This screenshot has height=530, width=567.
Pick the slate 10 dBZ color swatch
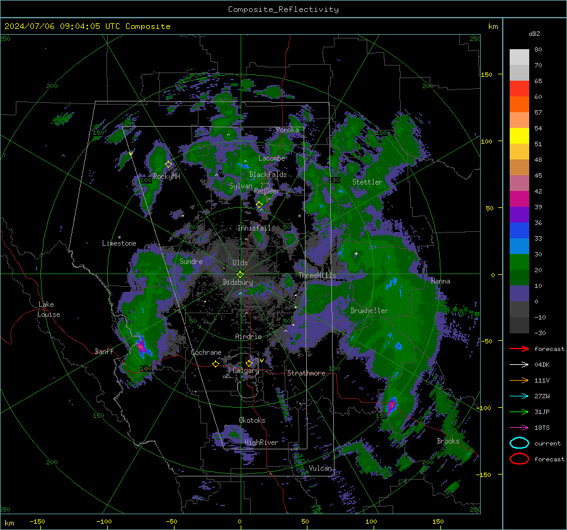point(519,294)
